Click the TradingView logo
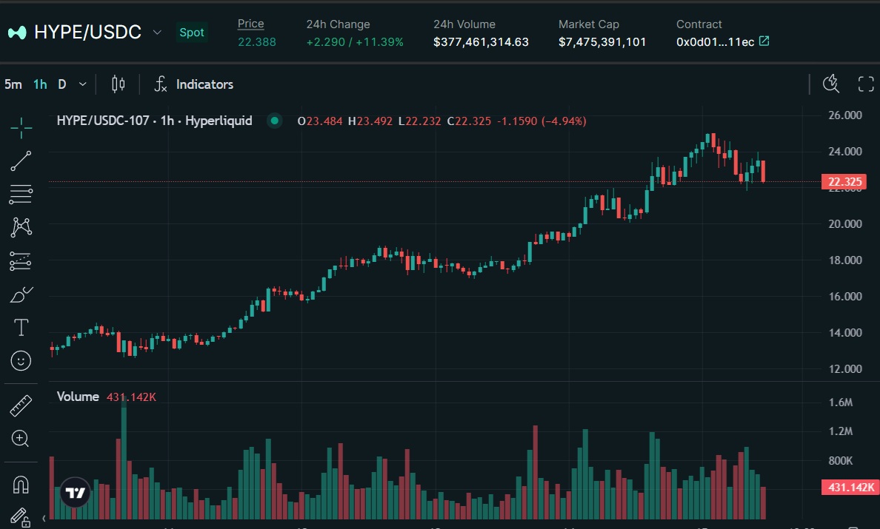The height and width of the screenshot is (529, 880). (75, 492)
